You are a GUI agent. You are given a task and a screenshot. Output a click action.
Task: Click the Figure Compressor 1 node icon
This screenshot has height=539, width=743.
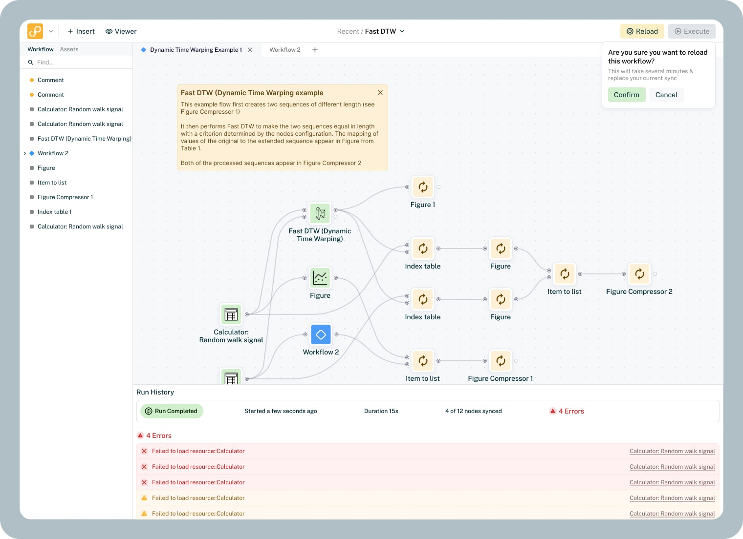[501, 361]
